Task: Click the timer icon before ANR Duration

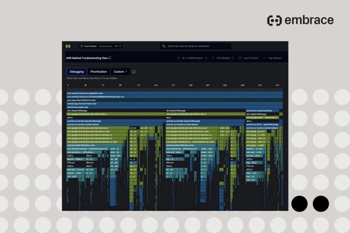Action: point(178,58)
